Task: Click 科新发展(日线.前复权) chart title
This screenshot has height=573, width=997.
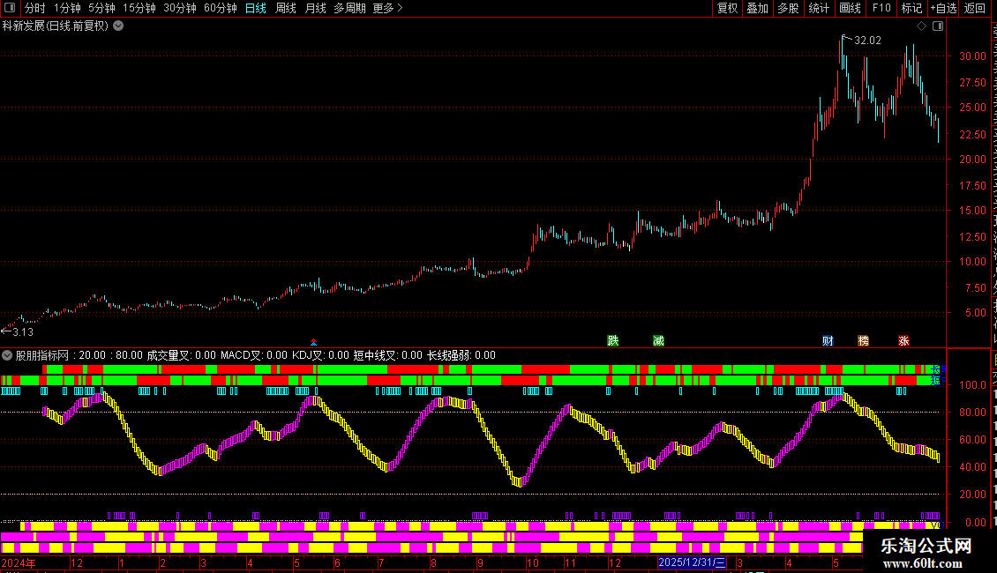Action: coord(56,26)
